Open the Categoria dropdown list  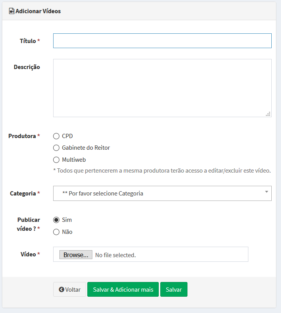[162, 193]
